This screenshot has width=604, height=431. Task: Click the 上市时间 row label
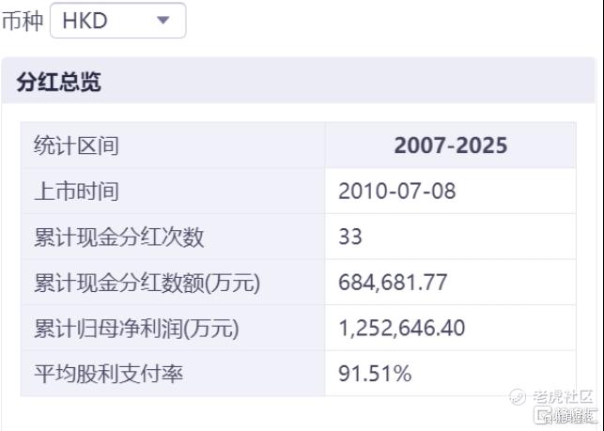(x=77, y=192)
